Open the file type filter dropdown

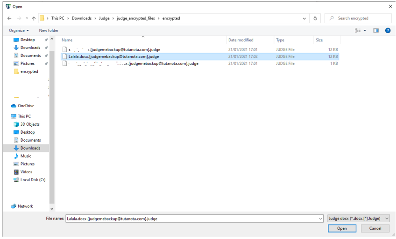pyautogui.click(x=359, y=218)
